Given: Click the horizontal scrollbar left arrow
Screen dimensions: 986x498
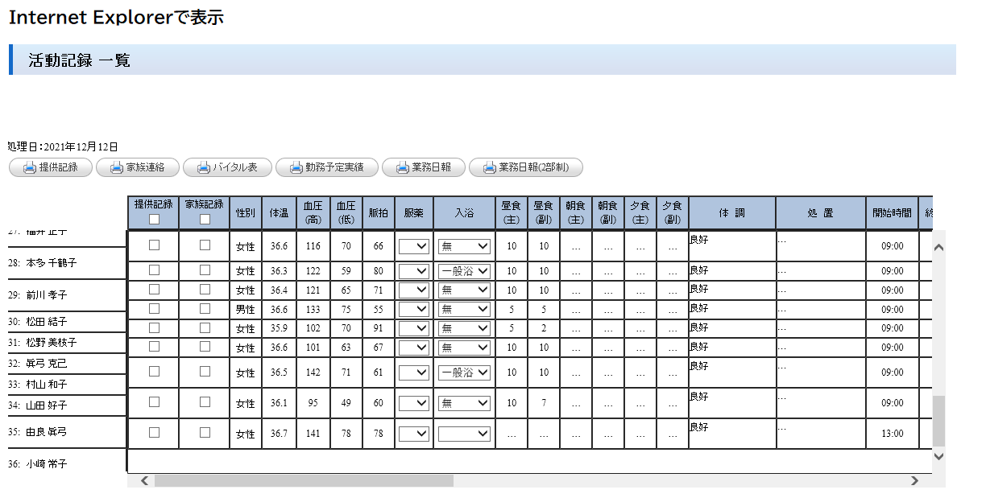Looking at the screenshot, I should [x=144, y=480].
